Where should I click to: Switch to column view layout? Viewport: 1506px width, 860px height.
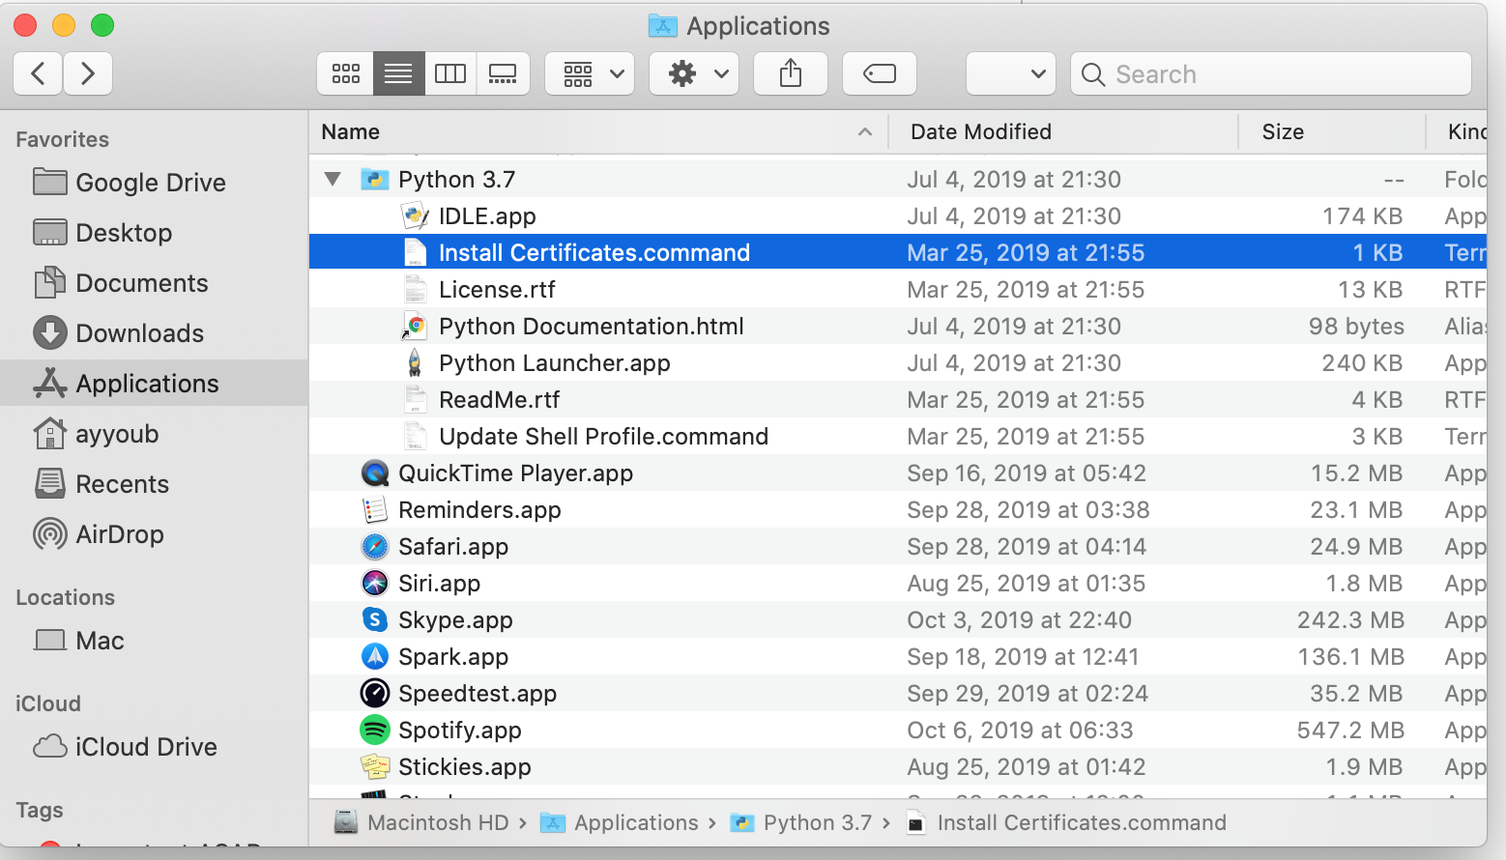point(450,73)
